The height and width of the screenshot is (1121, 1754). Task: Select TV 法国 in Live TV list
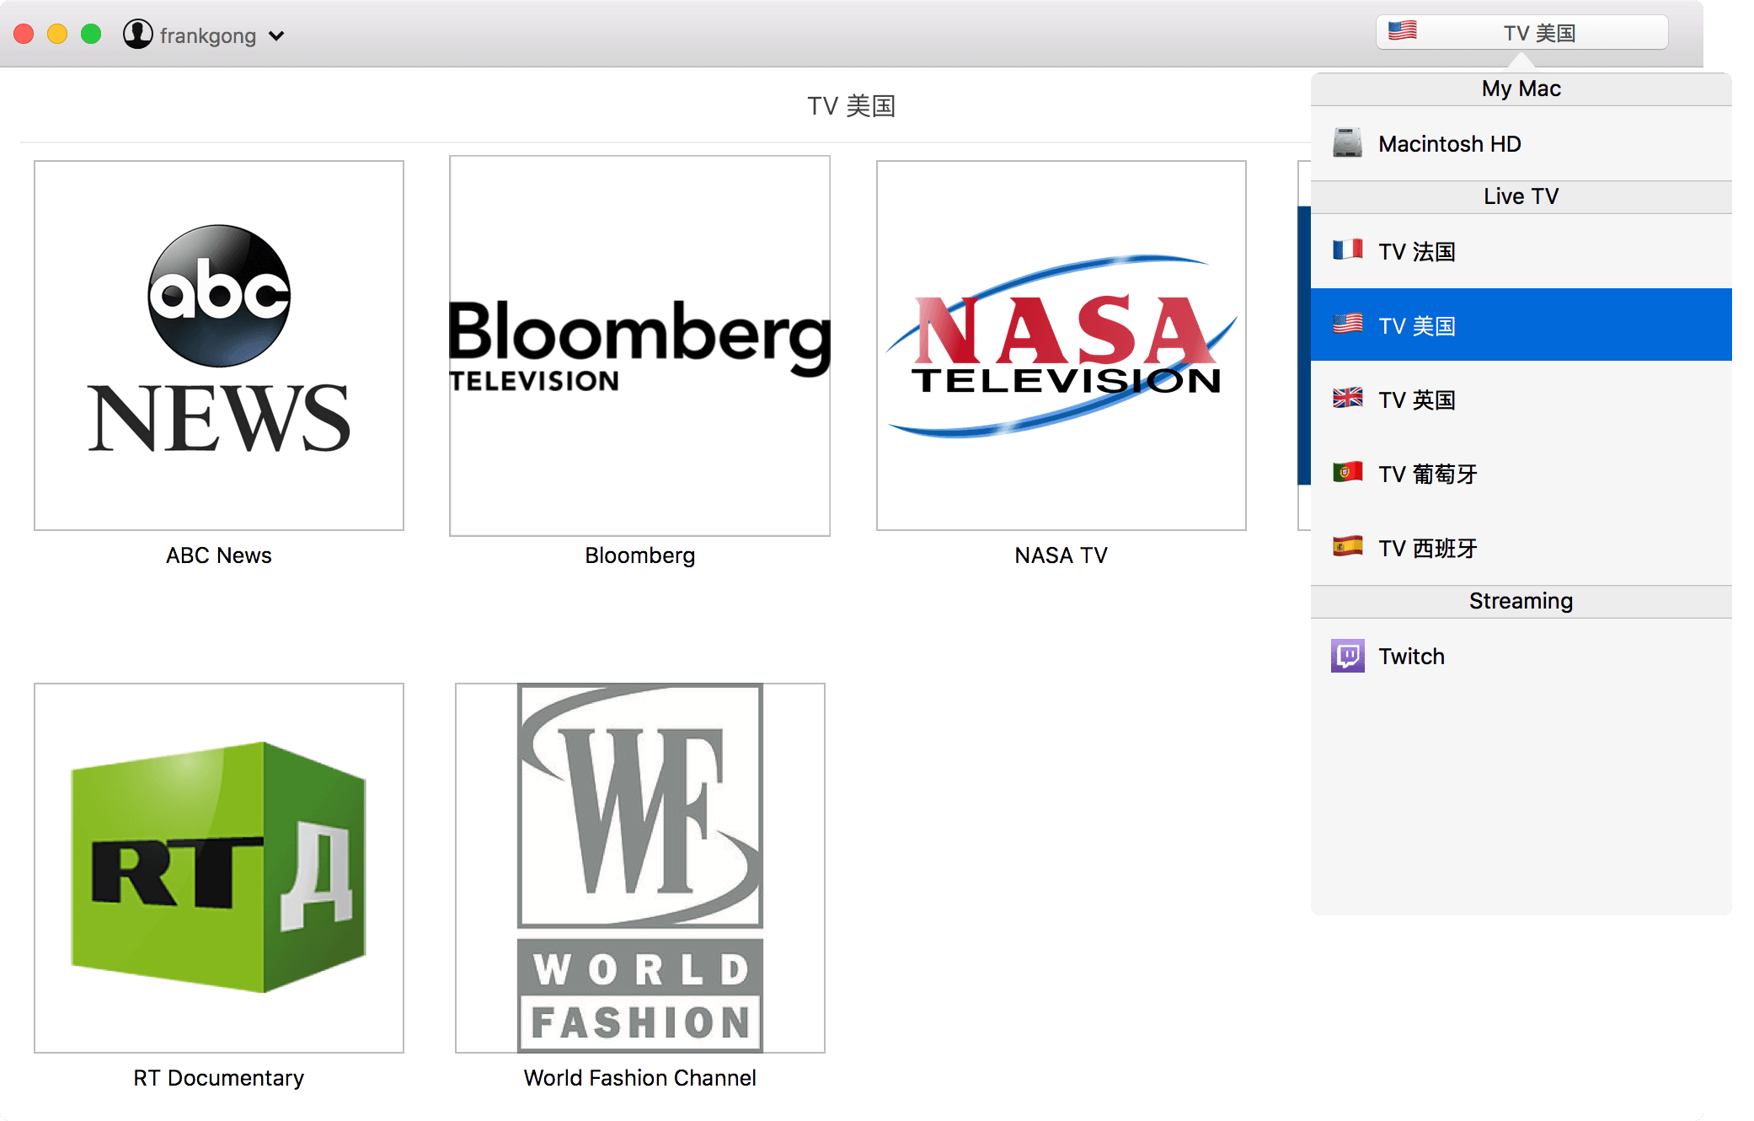click(x=1521, y=251)
